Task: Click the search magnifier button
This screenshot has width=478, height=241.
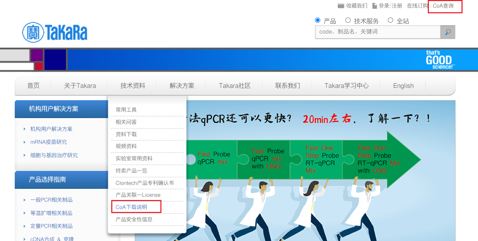Action: click(x=447, y=32)
